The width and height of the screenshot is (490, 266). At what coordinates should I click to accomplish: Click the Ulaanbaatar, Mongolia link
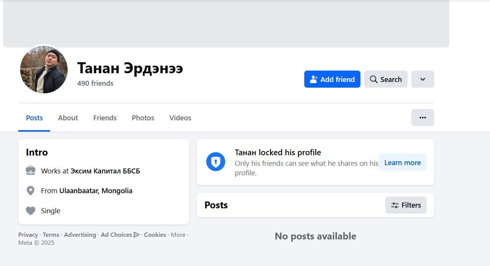coord(96,191)
